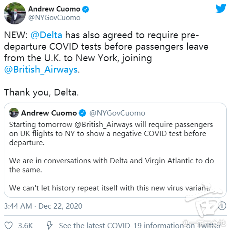This screenshot has height=232, width=232.
Task: Open See the latest COVID-19 information link
Action: pyautogui.click(x=140, y=225)
